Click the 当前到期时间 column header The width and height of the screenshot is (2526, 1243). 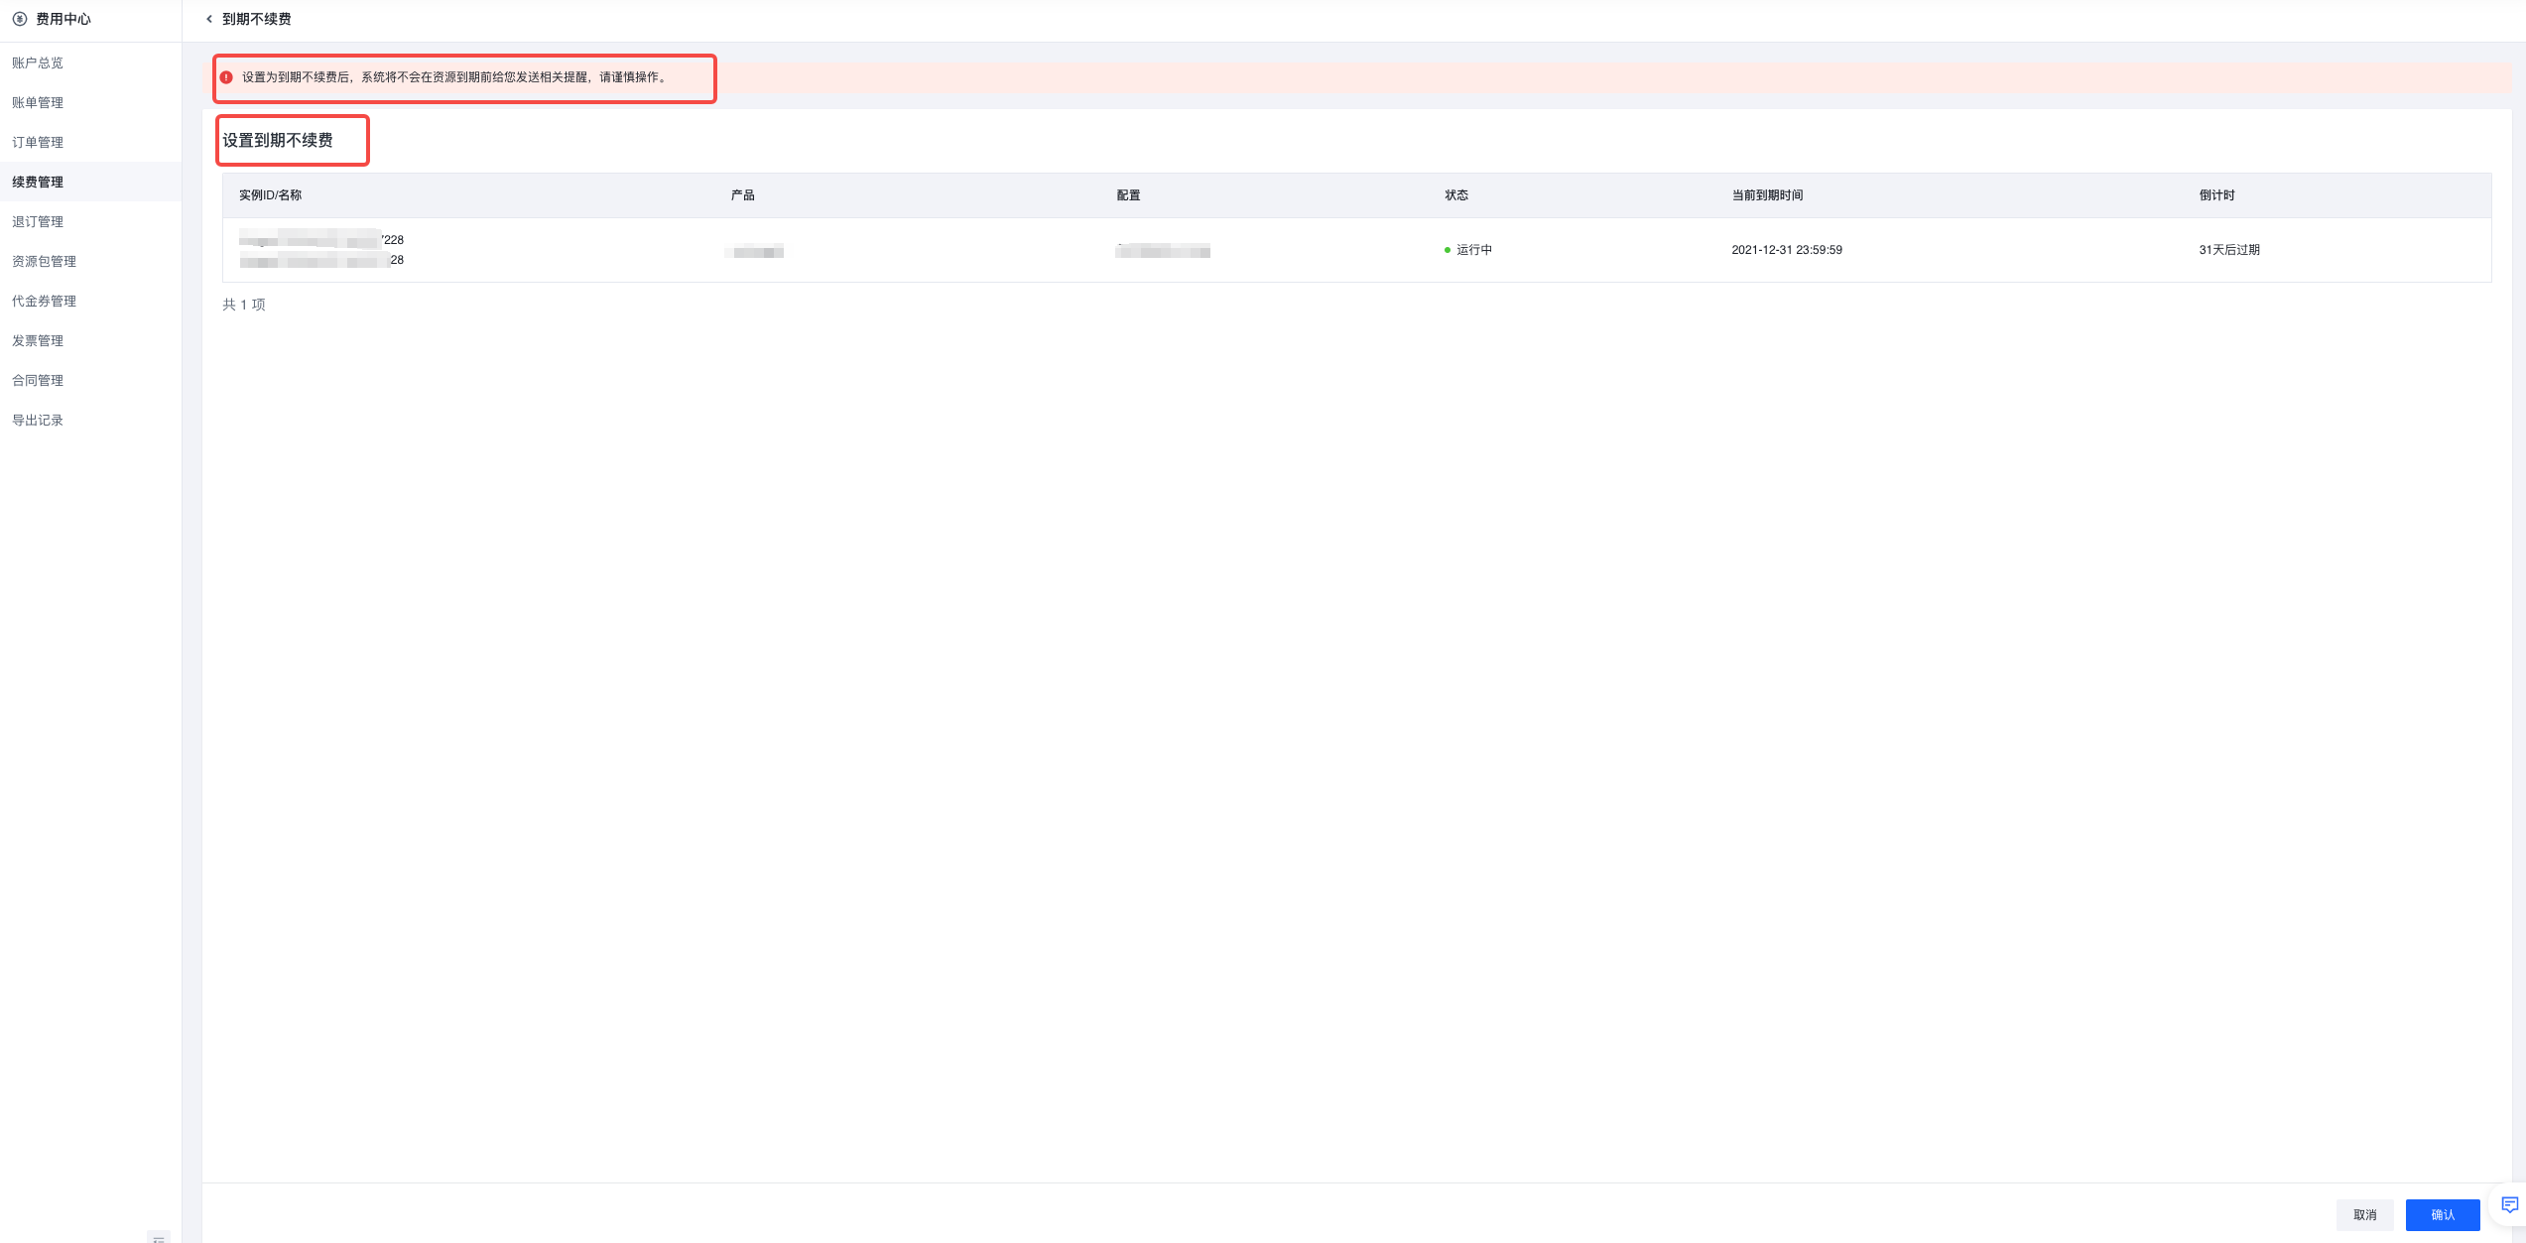point(1767,195)
